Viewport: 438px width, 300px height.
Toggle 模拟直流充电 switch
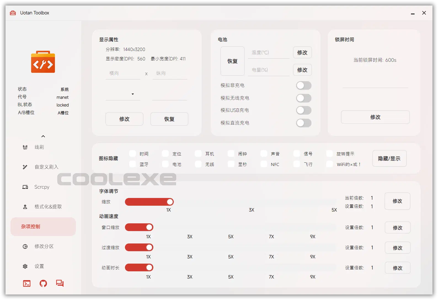click(x=304, y=123)
